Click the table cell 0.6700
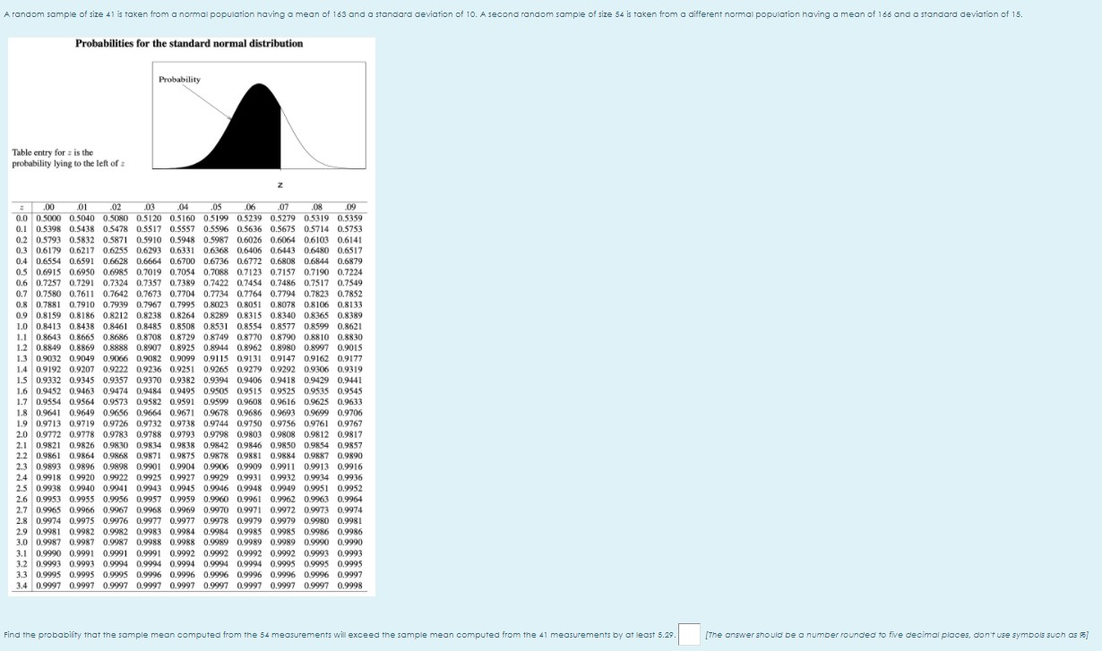1102x651 pixels. tap(183, 262)
